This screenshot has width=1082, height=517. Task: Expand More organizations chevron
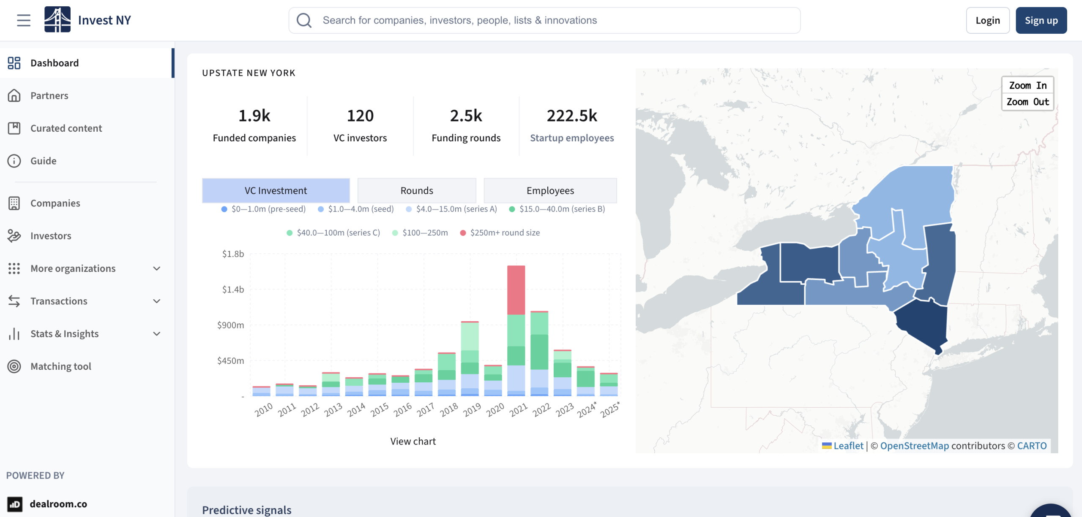156,268
